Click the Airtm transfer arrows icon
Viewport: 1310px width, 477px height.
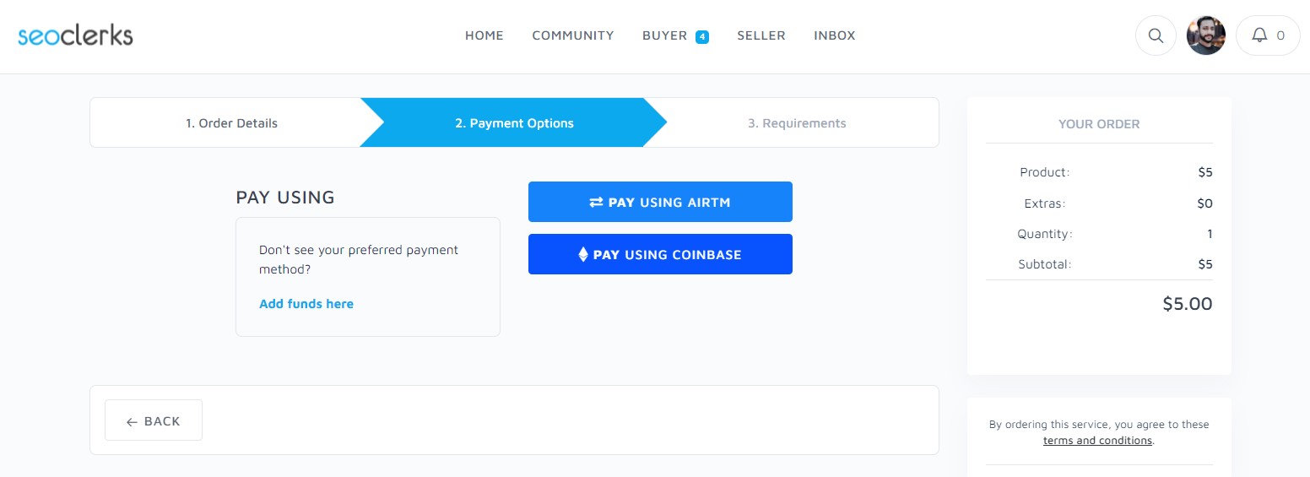click(x=596, y=203)
